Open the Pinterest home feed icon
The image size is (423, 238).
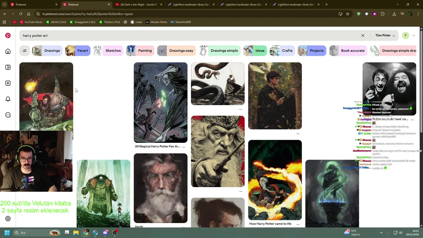pyautogui.click(x=8, y=51)
